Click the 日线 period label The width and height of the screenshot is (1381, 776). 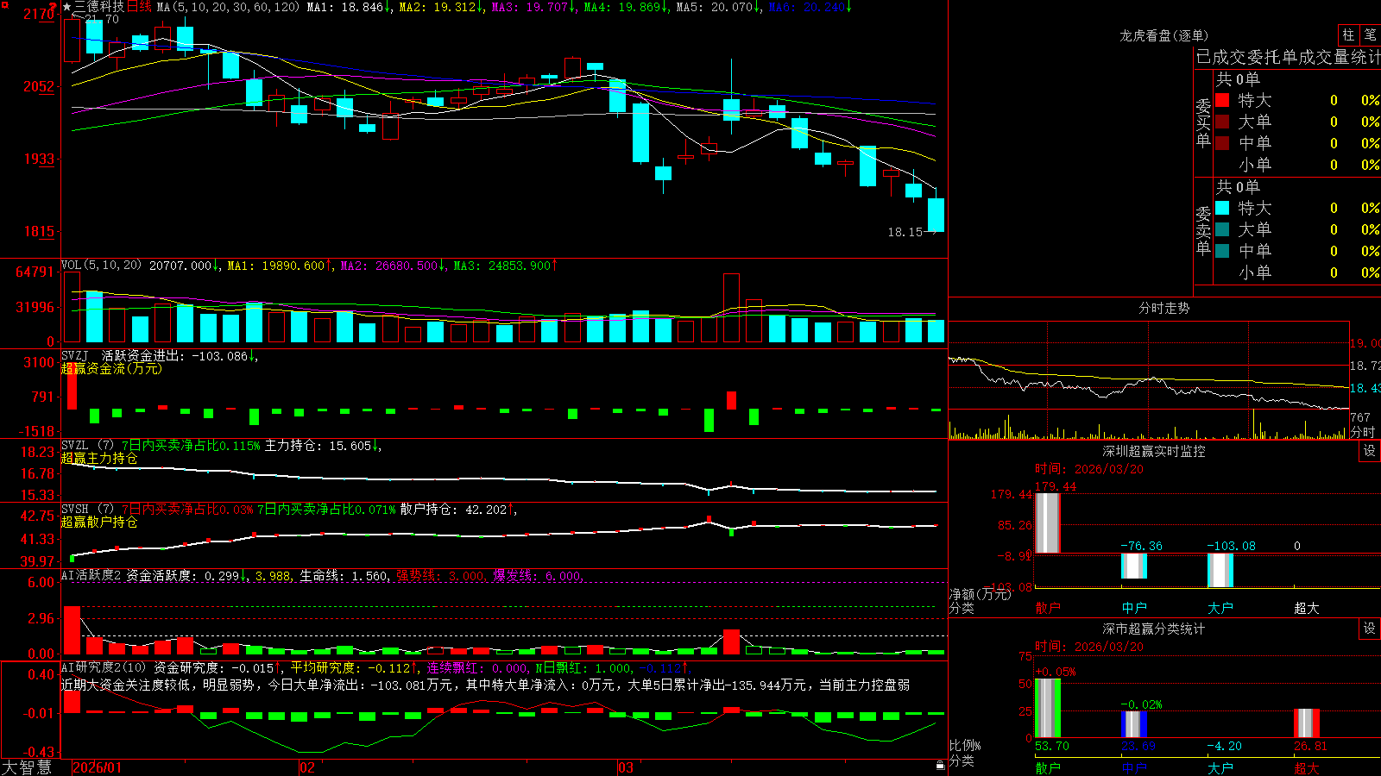click(x=139, y=7)
